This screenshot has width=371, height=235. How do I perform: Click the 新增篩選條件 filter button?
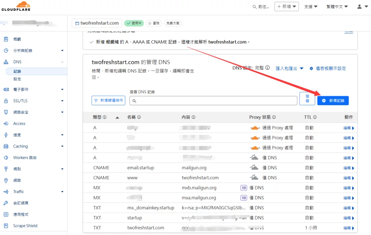coord(108,101)
